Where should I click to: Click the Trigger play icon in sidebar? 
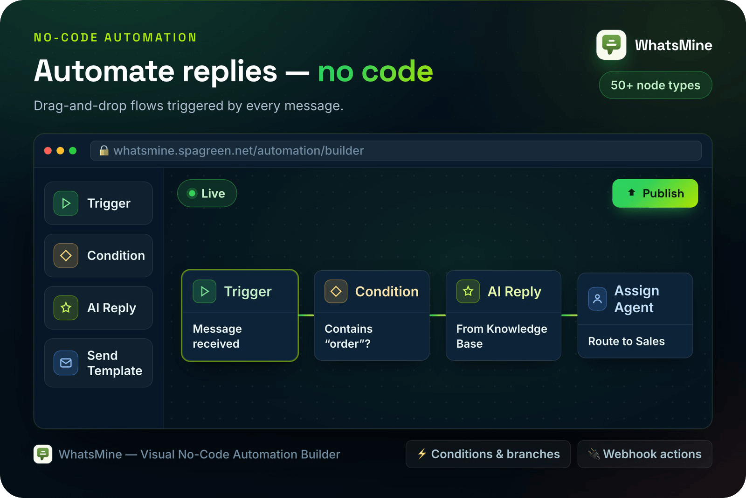click(x=66, y=203)
